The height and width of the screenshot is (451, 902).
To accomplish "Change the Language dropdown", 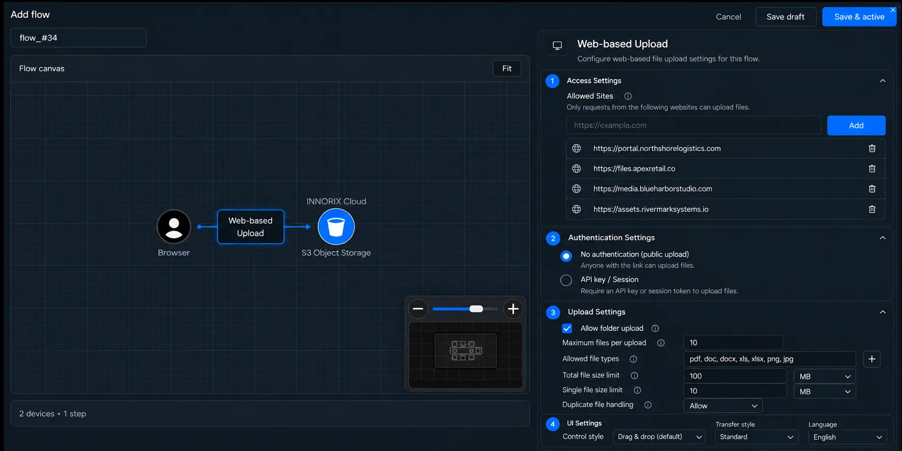I will coord(848,437).
